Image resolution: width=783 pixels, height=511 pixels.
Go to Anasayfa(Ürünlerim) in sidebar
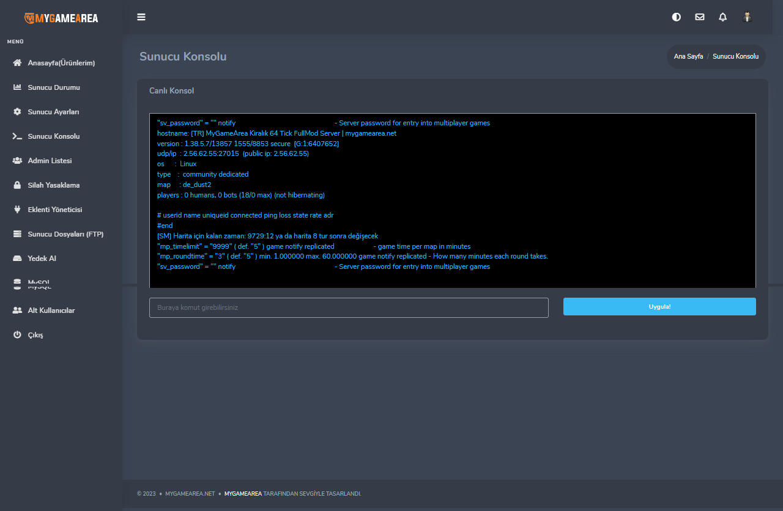(x=61, y=63)
